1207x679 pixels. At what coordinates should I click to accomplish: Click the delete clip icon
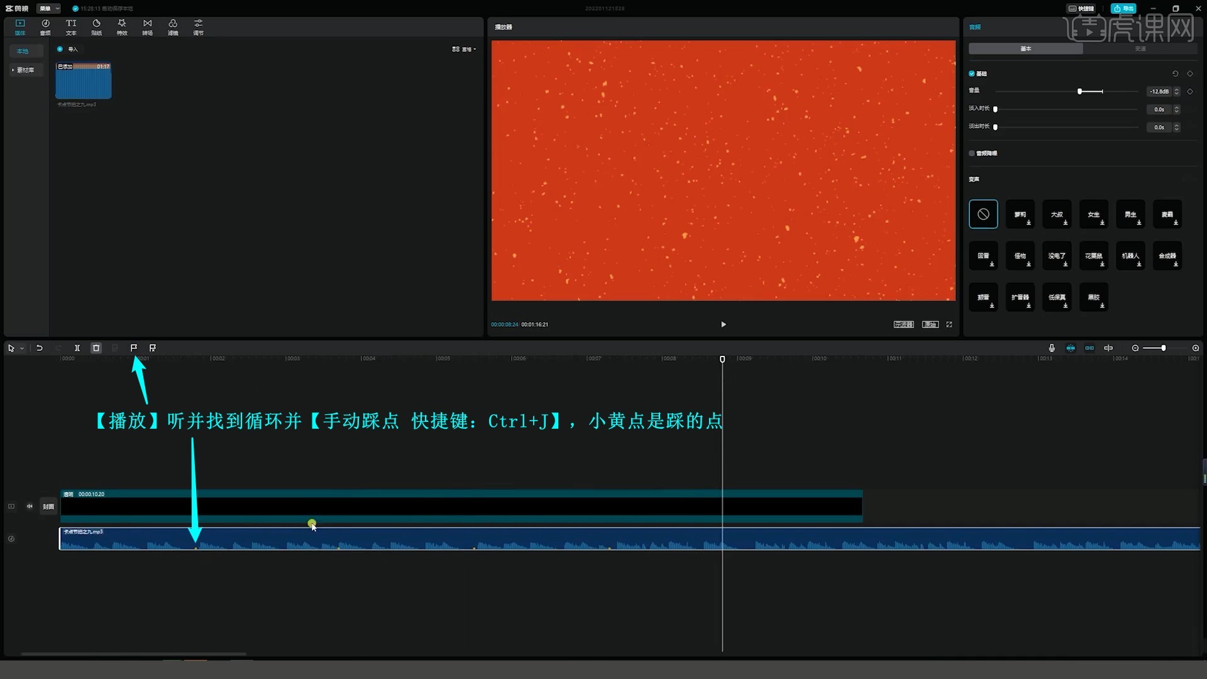point(96,348)
